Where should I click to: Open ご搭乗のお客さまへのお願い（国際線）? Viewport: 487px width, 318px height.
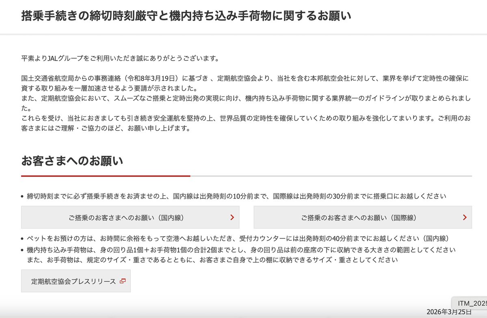362,218
